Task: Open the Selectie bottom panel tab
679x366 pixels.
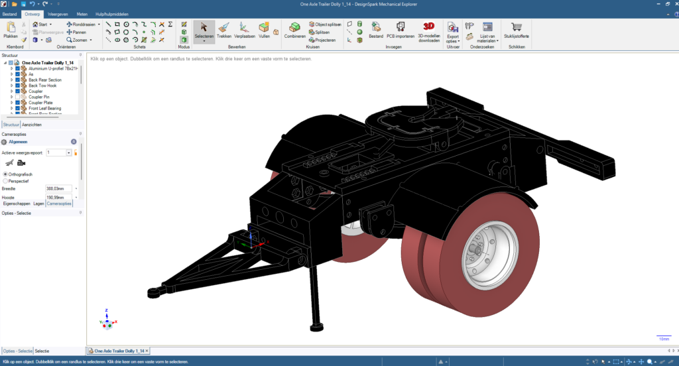Action: point(42,351)
